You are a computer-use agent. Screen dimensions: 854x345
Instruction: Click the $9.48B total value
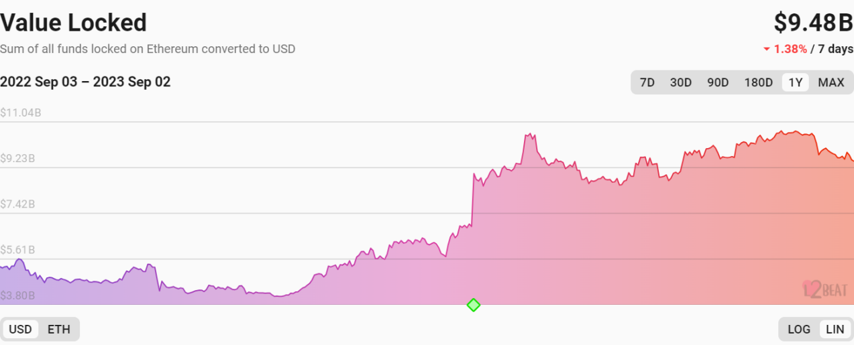pyautogui.click(x=813, y=23)
